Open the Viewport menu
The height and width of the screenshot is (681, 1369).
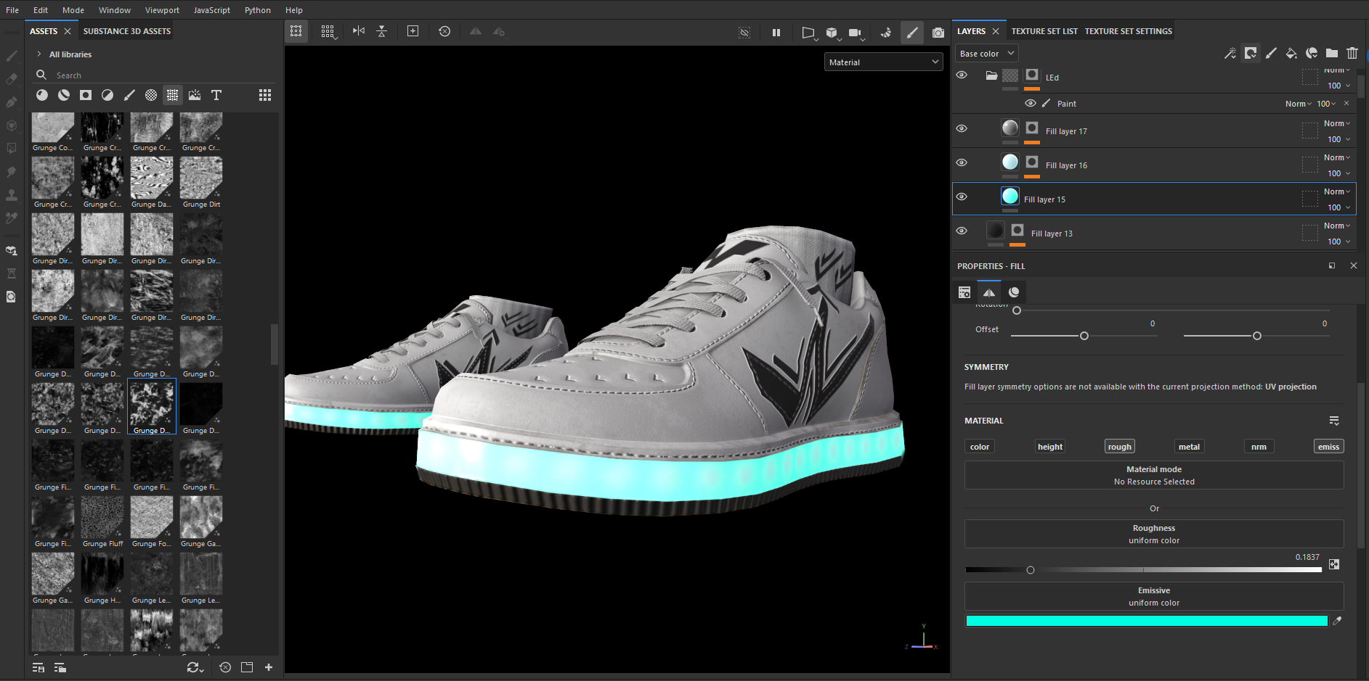pyautogui.click(x=162, y=10)
